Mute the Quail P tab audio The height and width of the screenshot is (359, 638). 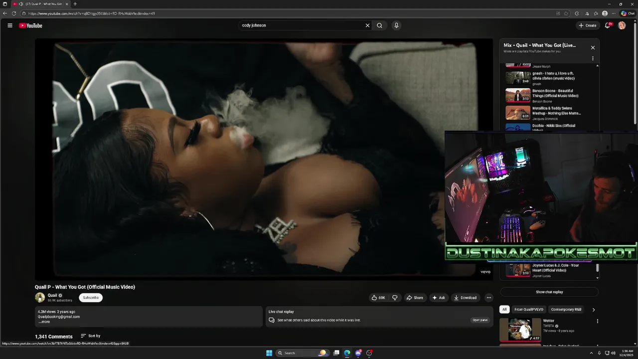[21, 4]
